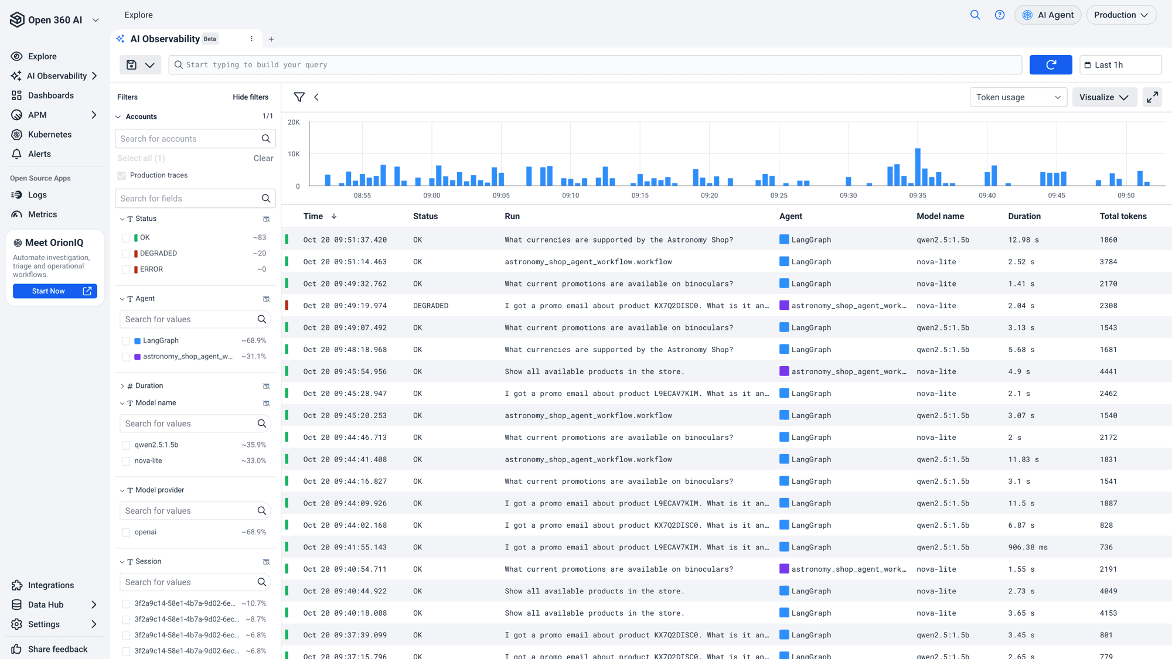This screenshot has width=1172, height=659.
Task: Click the purple agent swatch in DEGRADED row
Action: pos(784,305)
